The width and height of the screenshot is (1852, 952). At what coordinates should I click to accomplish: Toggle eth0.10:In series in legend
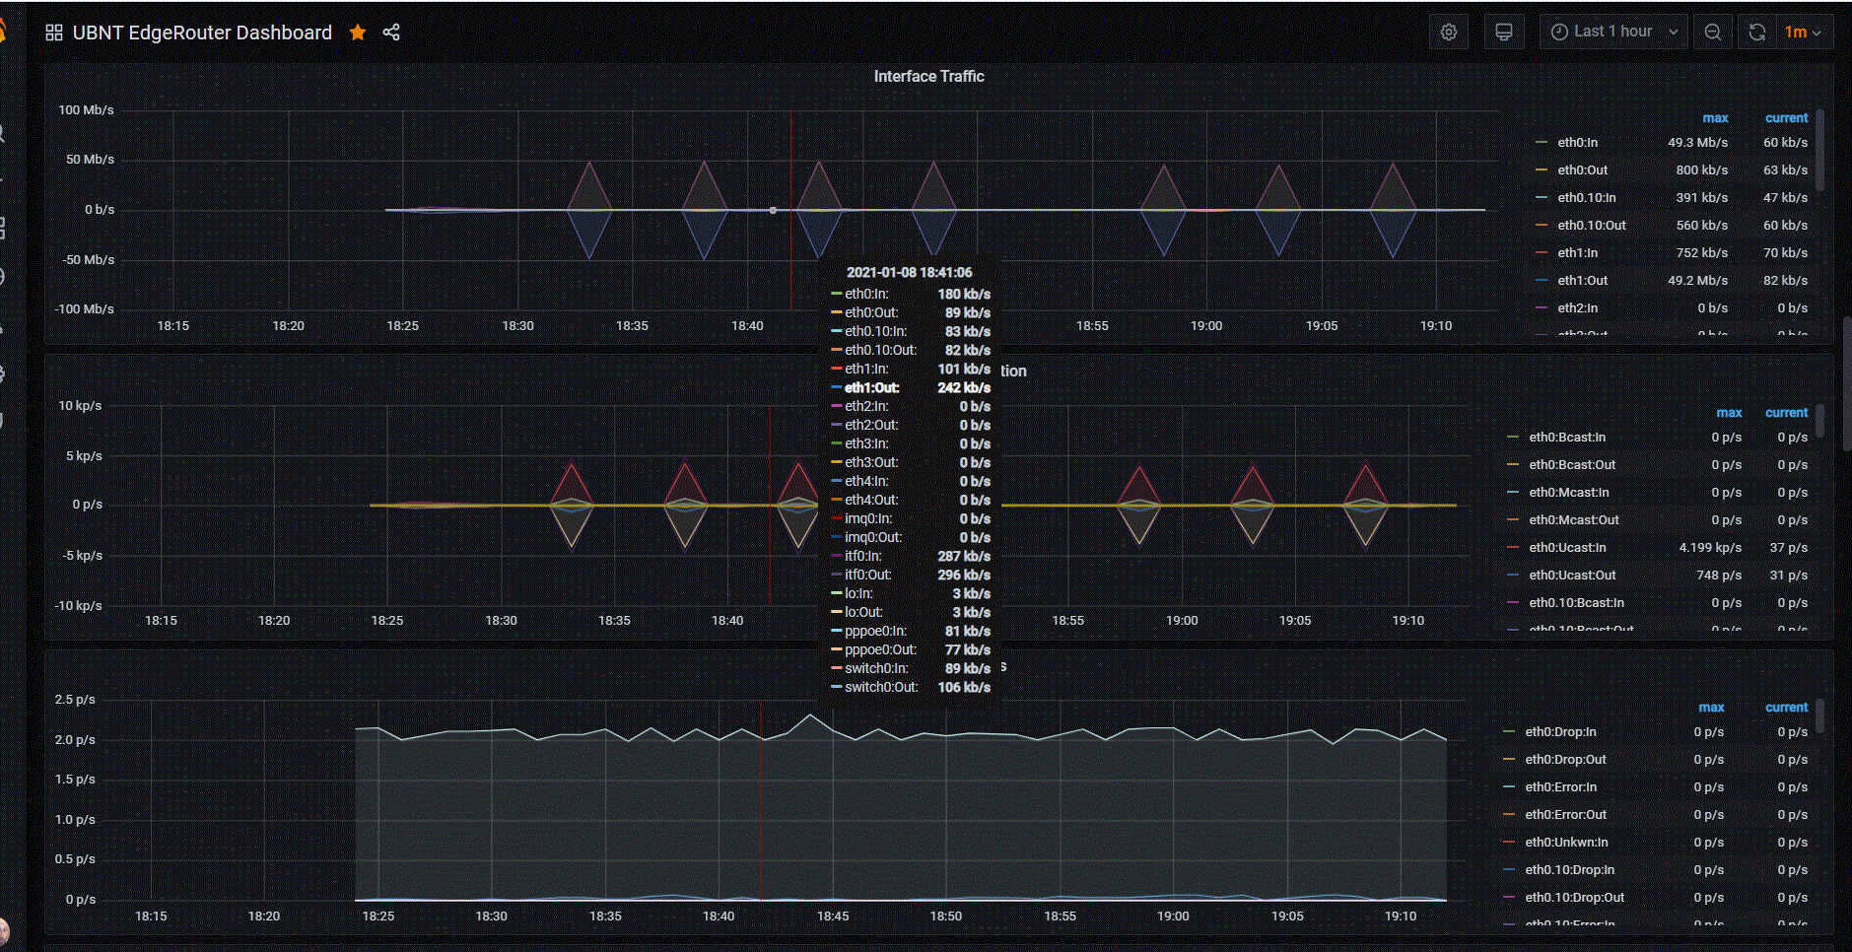1586,197
